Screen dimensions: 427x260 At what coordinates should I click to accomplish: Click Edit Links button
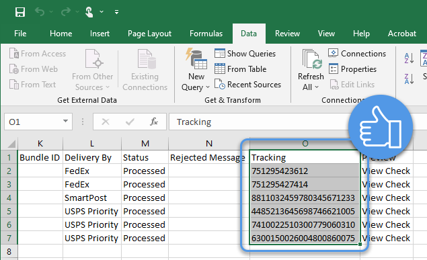pos(352,85)
